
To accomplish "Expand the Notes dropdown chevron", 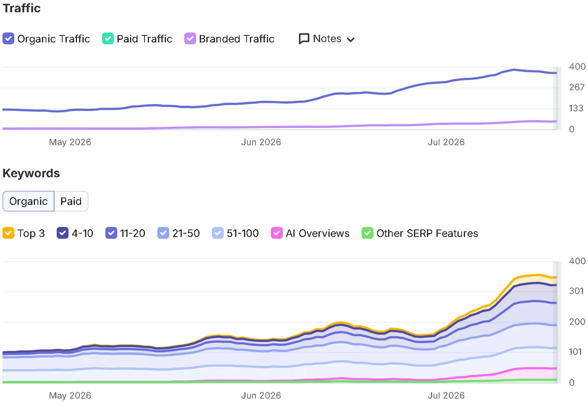I will pos(351,40).
